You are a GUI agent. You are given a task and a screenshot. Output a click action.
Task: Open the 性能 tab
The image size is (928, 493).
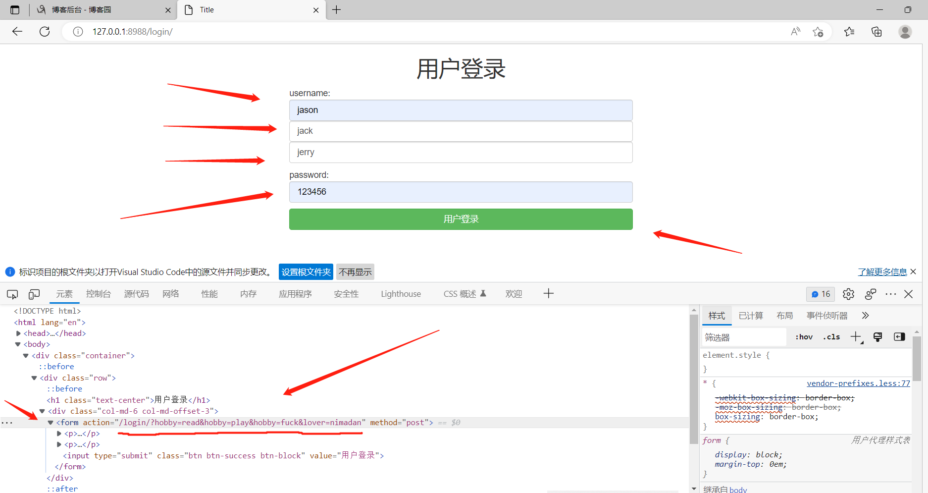click(x=209, y=294)
